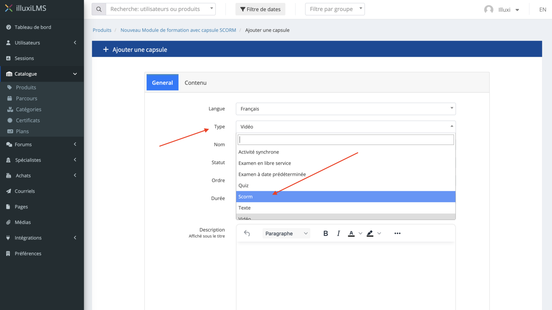
Task: Click the undo arrow in editor
Action: click(247, 233)
